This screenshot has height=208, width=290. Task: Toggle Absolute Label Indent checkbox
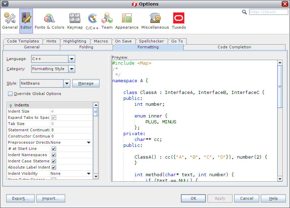pyautogui.click(x=54, y=168)
